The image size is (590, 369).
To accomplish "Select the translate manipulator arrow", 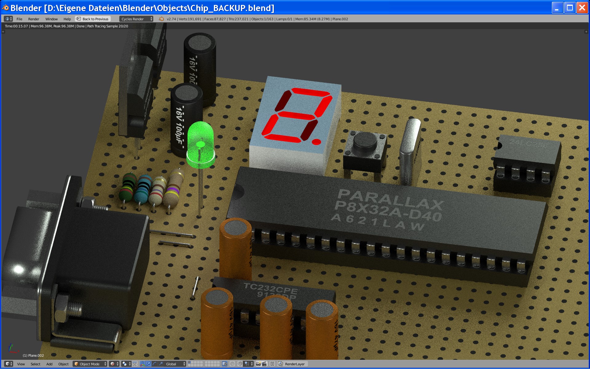I will point(149,364).
